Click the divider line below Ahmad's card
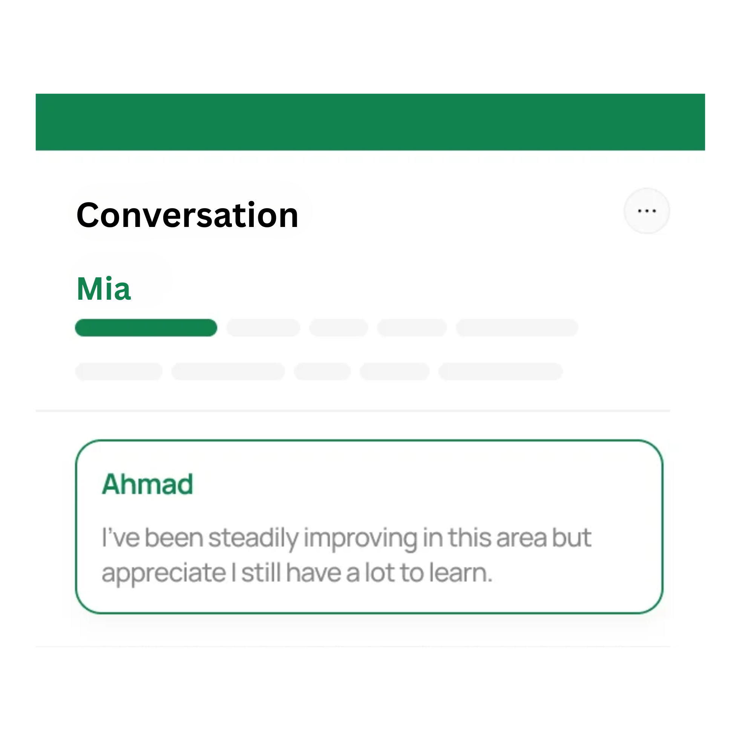The image size is (754, 754). pos(353,647)
